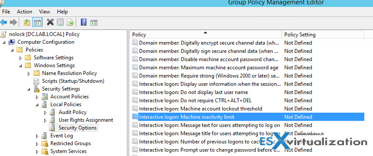373x156 pixels.
Task: Click icon beside Machine inactivity limit policy
Action: 135,117
